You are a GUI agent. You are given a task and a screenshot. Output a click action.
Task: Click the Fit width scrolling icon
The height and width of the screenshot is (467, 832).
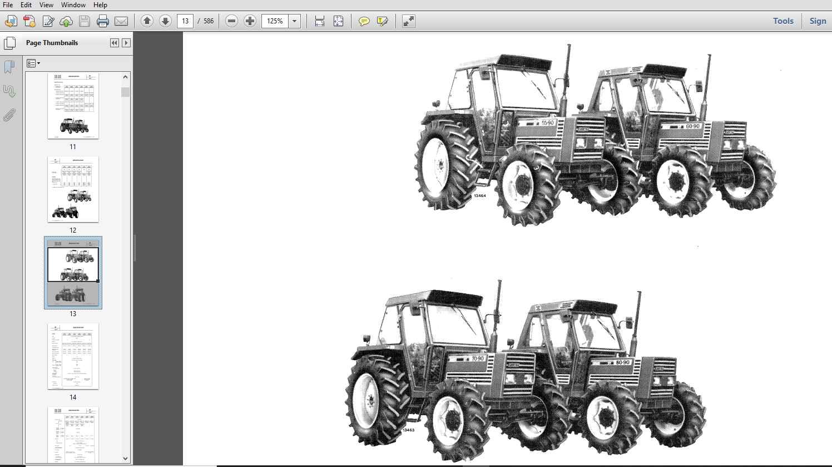pos(320,21)
